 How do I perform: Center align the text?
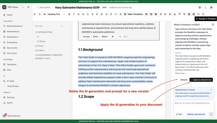[88, 14]
